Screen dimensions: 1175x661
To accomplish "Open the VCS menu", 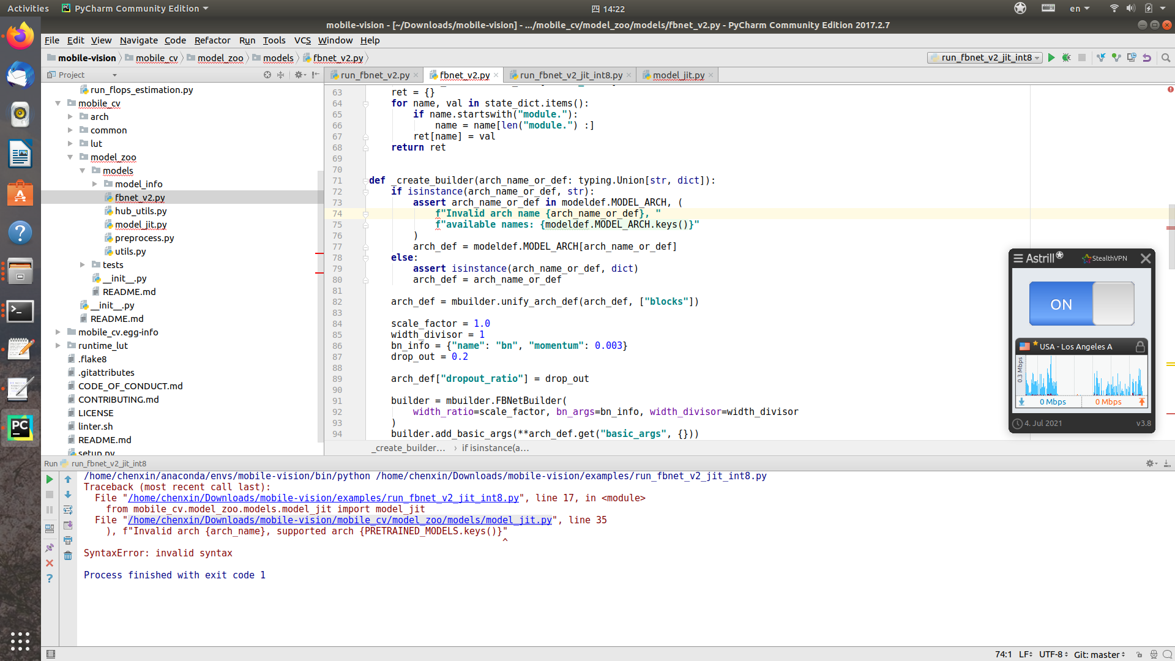I will [302, 40].
